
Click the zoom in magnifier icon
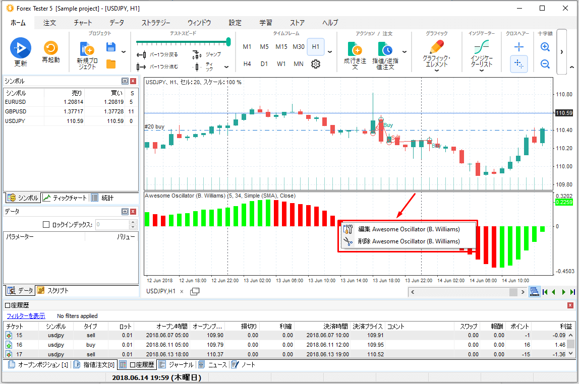click(x=545, y=47)
